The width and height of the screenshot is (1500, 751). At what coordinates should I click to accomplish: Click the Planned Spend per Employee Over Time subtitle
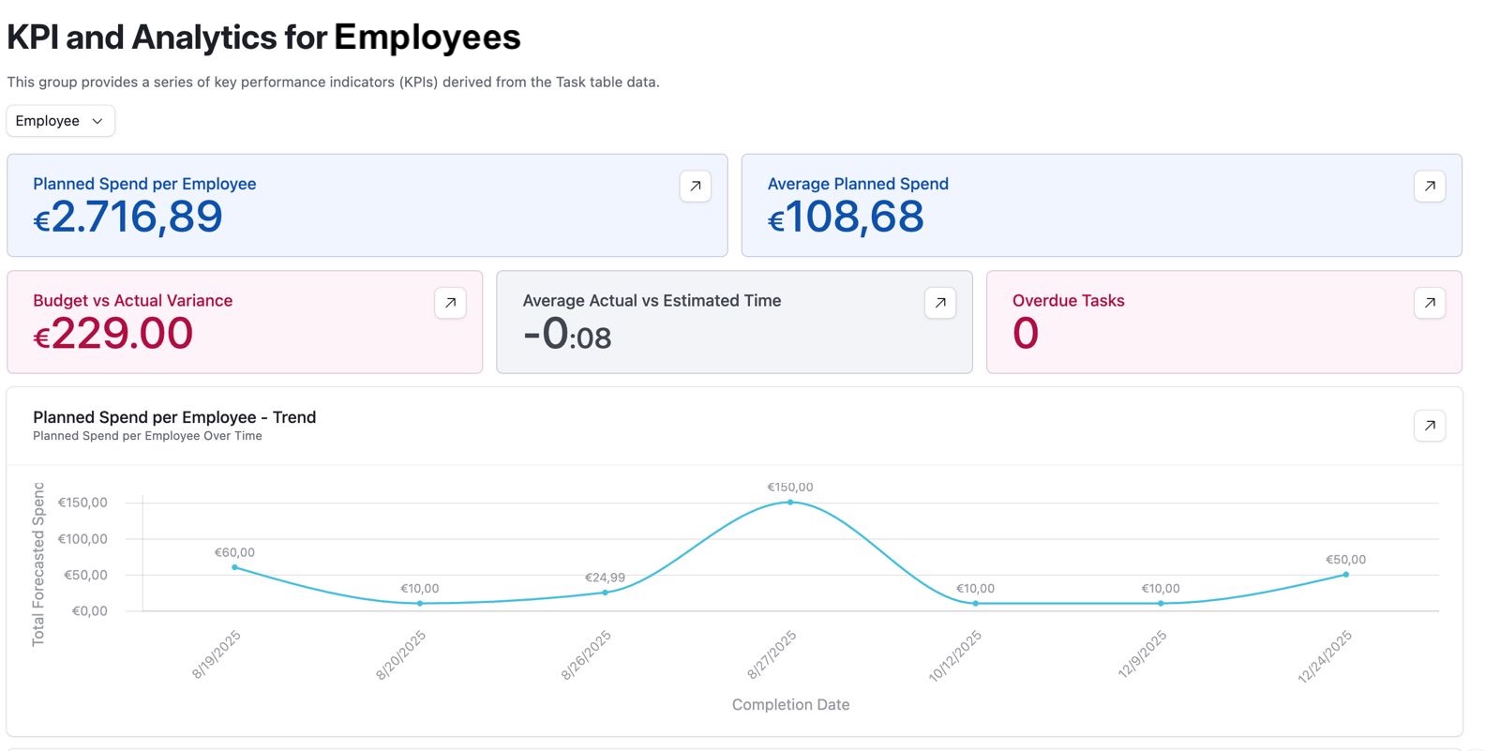pyautogui.click(x=147, y=436)
